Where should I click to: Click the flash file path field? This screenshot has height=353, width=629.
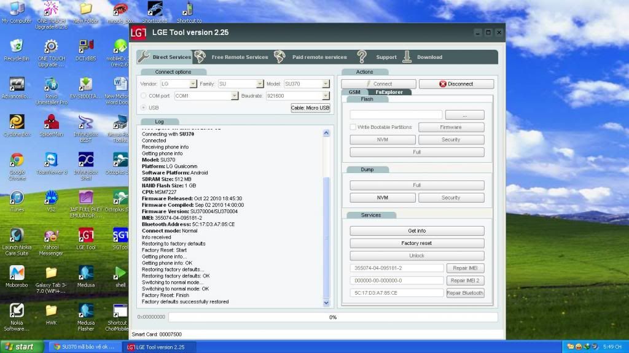[x=396, y=115]
